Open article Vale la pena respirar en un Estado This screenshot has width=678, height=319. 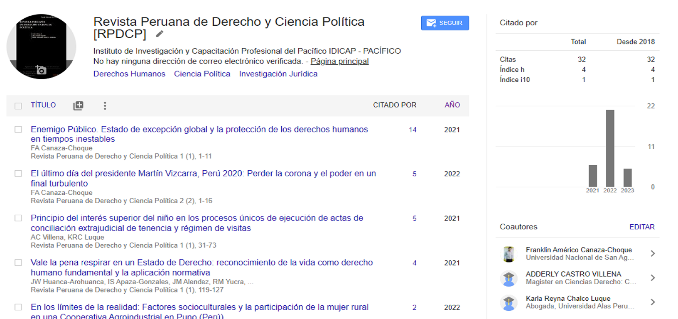pos(202,267)
